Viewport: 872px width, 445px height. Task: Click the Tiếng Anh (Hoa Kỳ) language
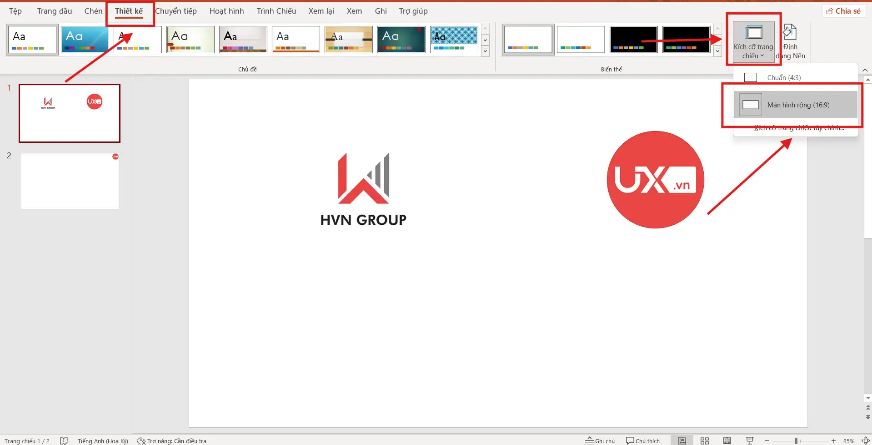click(103, 441)
